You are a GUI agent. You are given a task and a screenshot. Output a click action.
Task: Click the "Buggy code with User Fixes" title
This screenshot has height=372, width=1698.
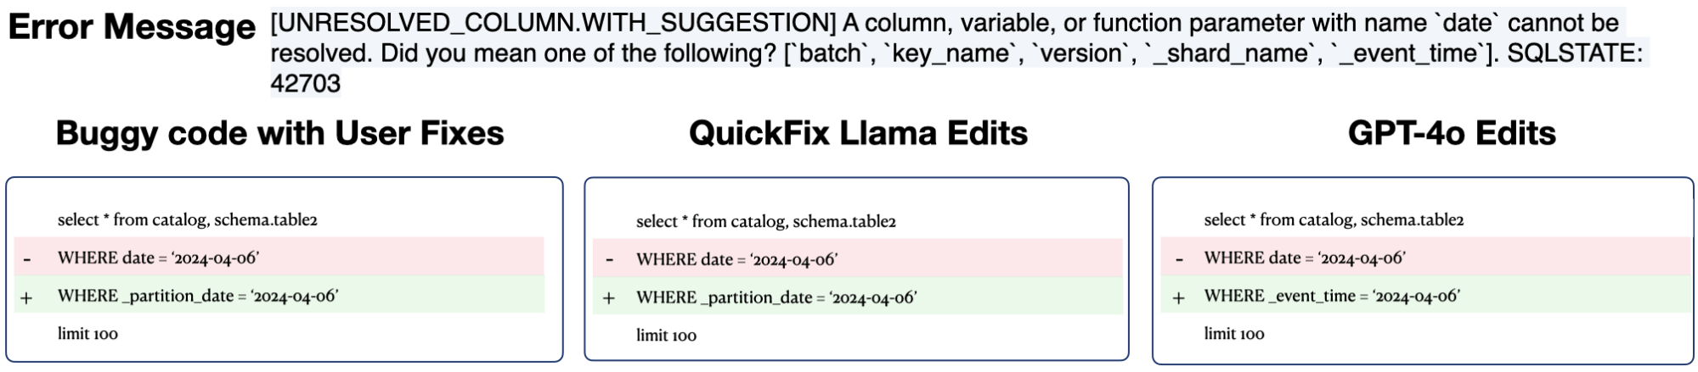tap(279, 133)
